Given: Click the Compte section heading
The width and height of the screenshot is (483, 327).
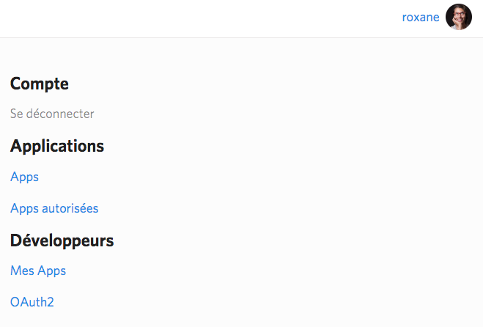Looking at the screenshot, I should click(40, 84).
